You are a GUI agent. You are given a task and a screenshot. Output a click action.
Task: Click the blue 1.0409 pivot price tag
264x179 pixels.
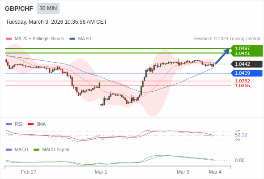(247, 73)
